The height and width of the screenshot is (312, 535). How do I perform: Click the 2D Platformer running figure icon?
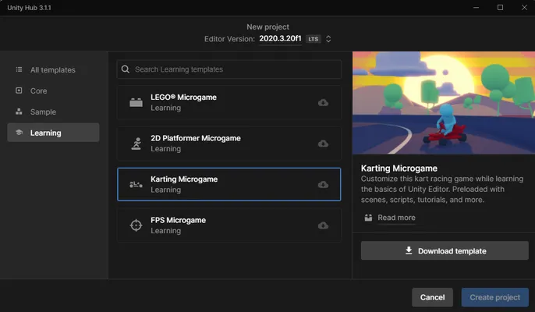(136, 144)
